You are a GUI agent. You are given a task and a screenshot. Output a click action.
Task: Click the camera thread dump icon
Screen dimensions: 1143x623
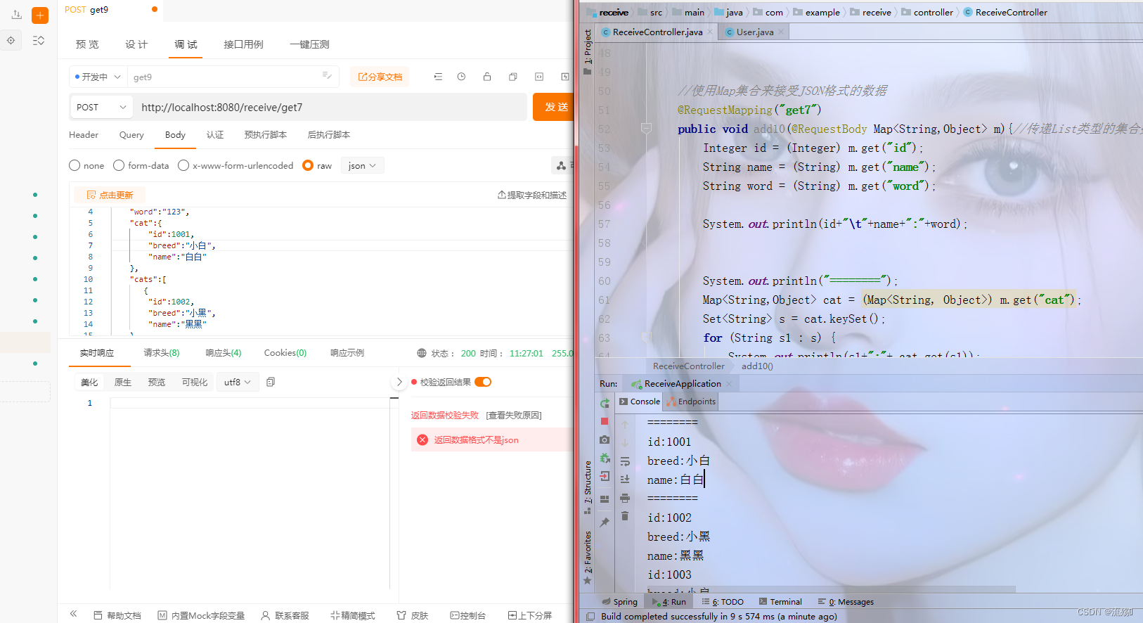point(605,439)
